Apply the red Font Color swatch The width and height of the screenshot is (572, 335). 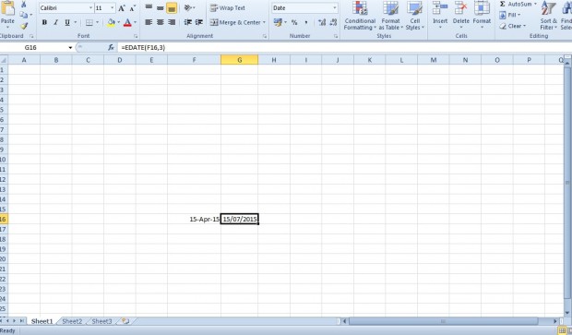127,23
